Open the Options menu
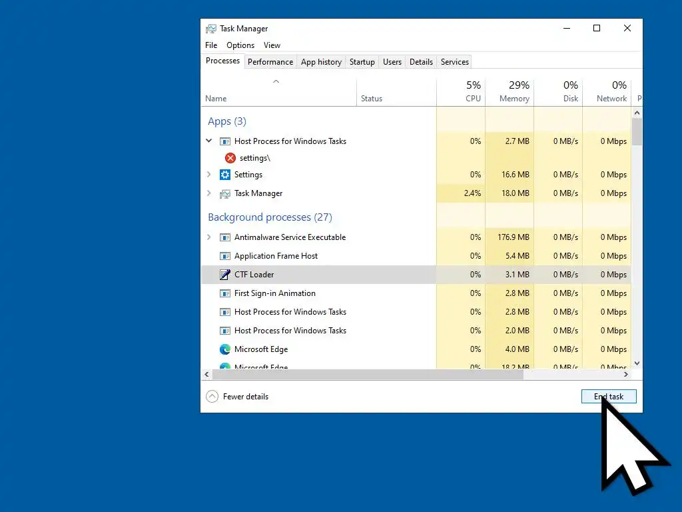The height and width of the screenshot is (512, 682). tap(240, 45)
